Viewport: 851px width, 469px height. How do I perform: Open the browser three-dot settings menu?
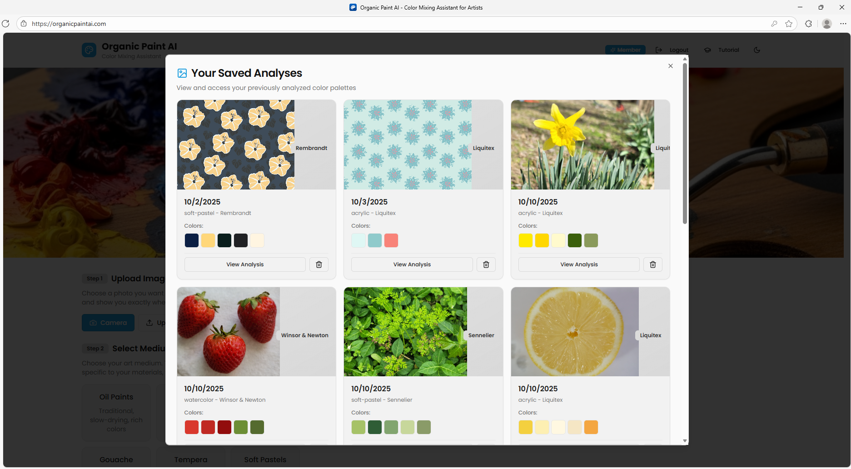844,23
